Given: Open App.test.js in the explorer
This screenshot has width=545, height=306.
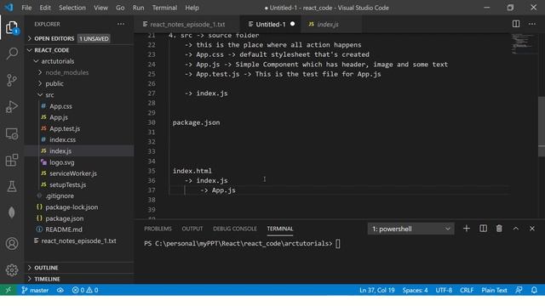Looking at the screenshot, I should point(79,128).
